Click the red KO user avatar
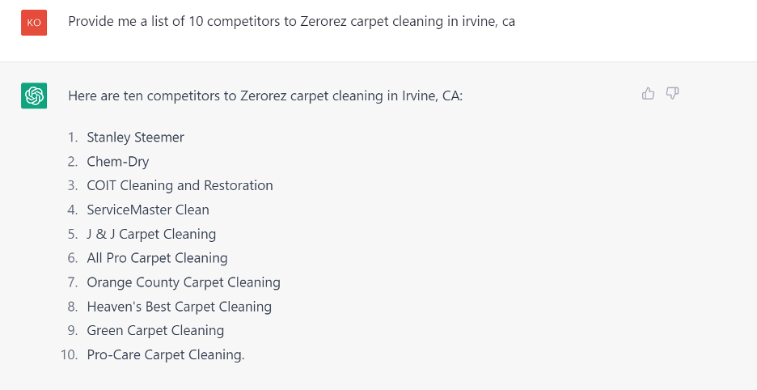This screenshot has height=390, width=757. coord(34,22)
